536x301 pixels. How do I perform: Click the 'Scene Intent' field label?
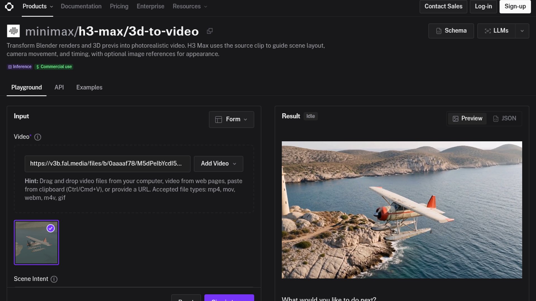pyautogui.click(x=31, y=279)
